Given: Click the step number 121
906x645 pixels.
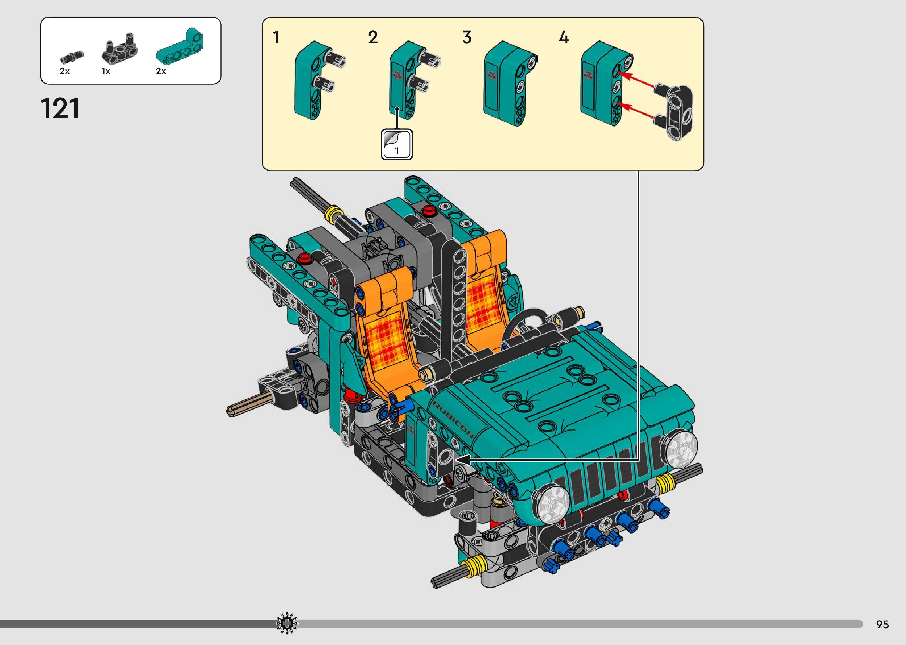Looking at the screenshot, I should [60, 108].
